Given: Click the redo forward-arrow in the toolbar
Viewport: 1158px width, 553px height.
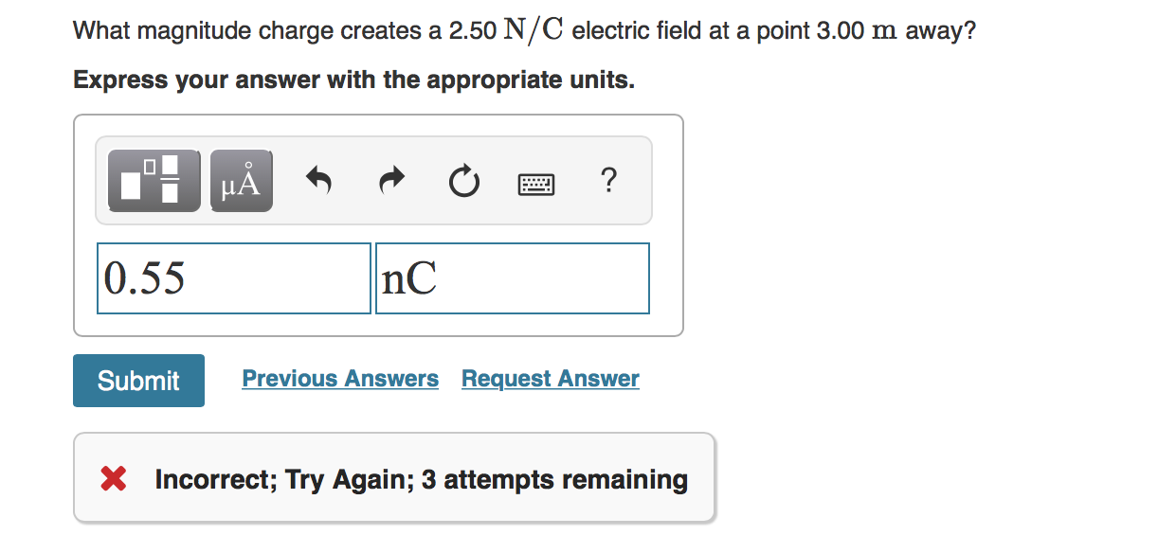Looking at the screenshot, I should point(390,180).
